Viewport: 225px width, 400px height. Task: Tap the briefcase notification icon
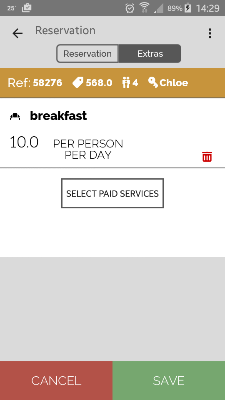click(x=27, y=8)
